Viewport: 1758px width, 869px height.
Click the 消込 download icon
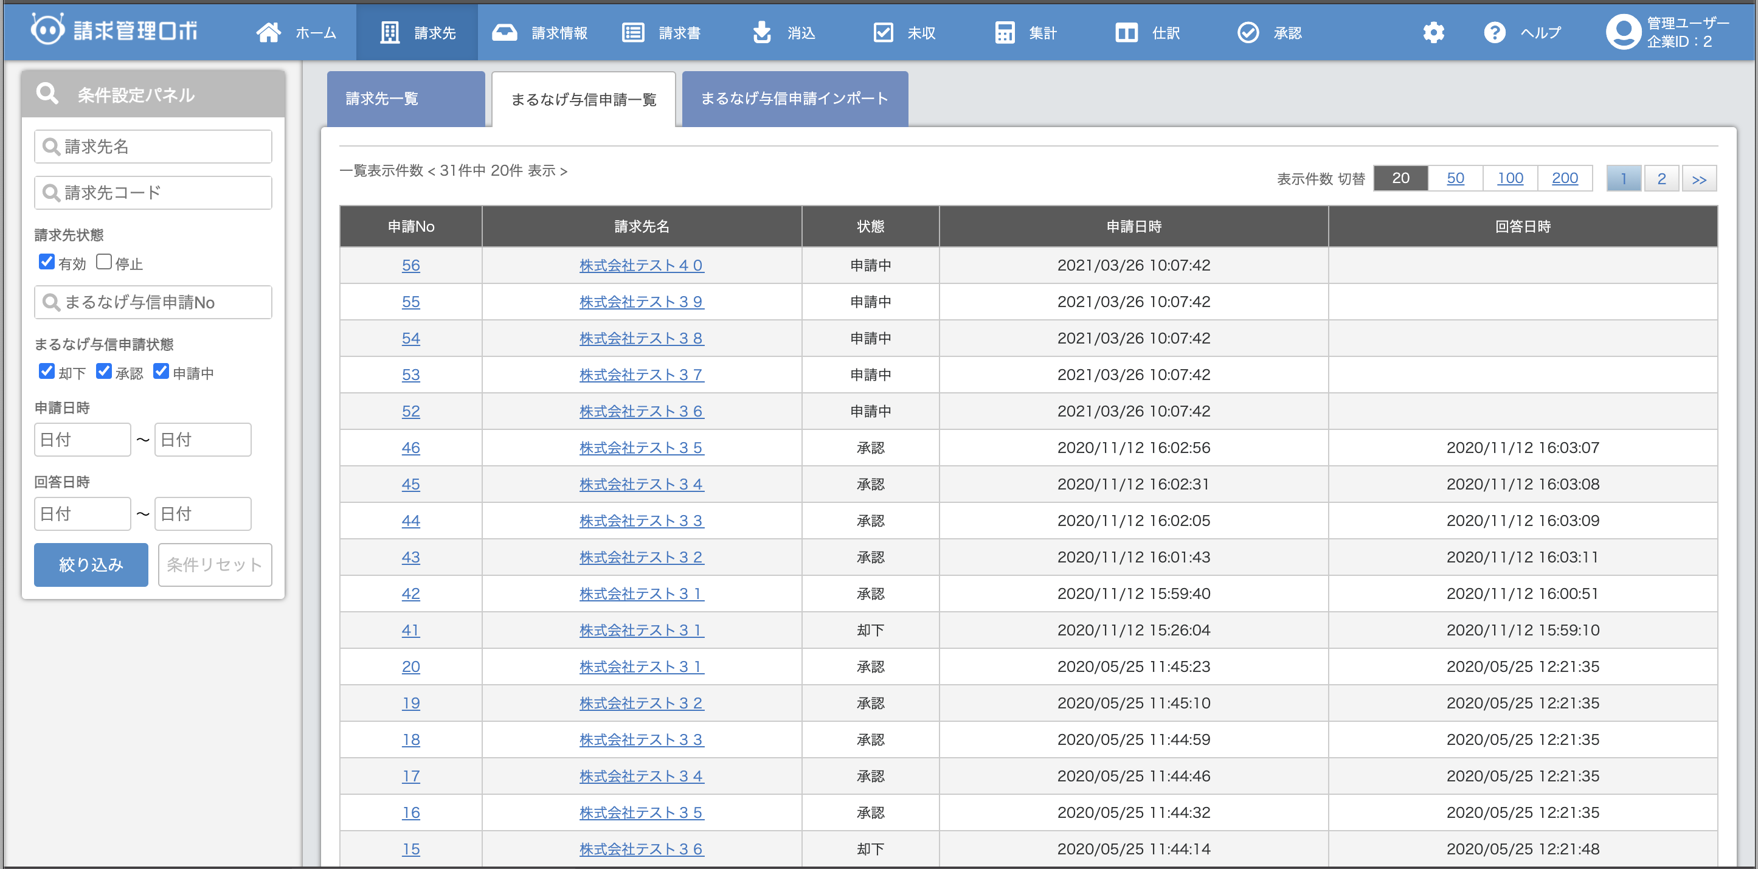[763, 32]
